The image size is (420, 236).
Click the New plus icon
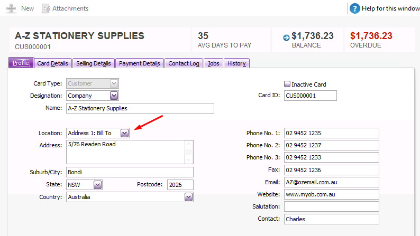point(11,8)
